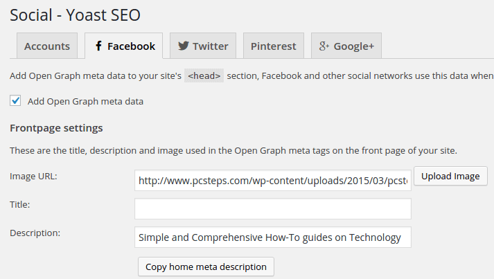The width and height of the screenshot is (494, 279).
Task: Click Copy home meta description button
Action: (x=206, y=267)
